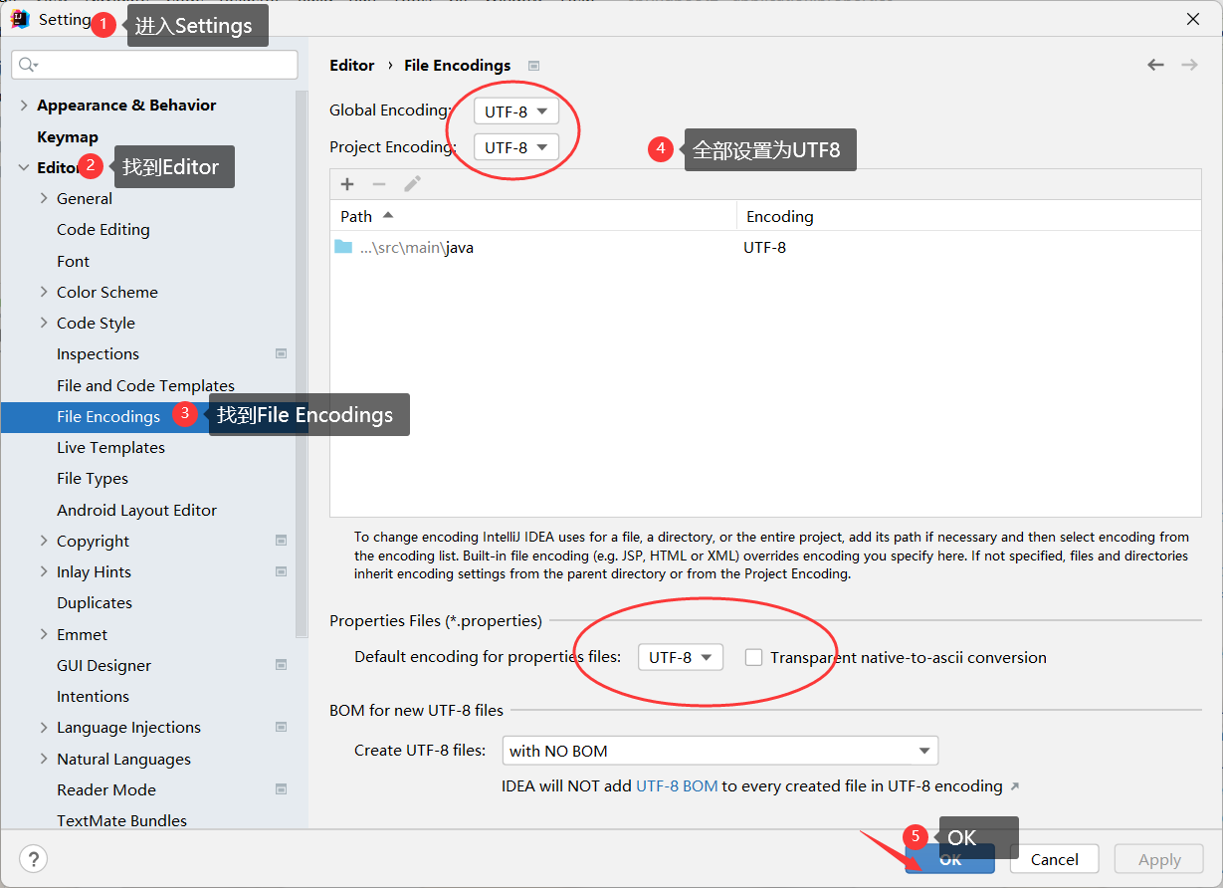Open the Intentions settings page
The image size is (1223, 888).
(x=94, y=696)
